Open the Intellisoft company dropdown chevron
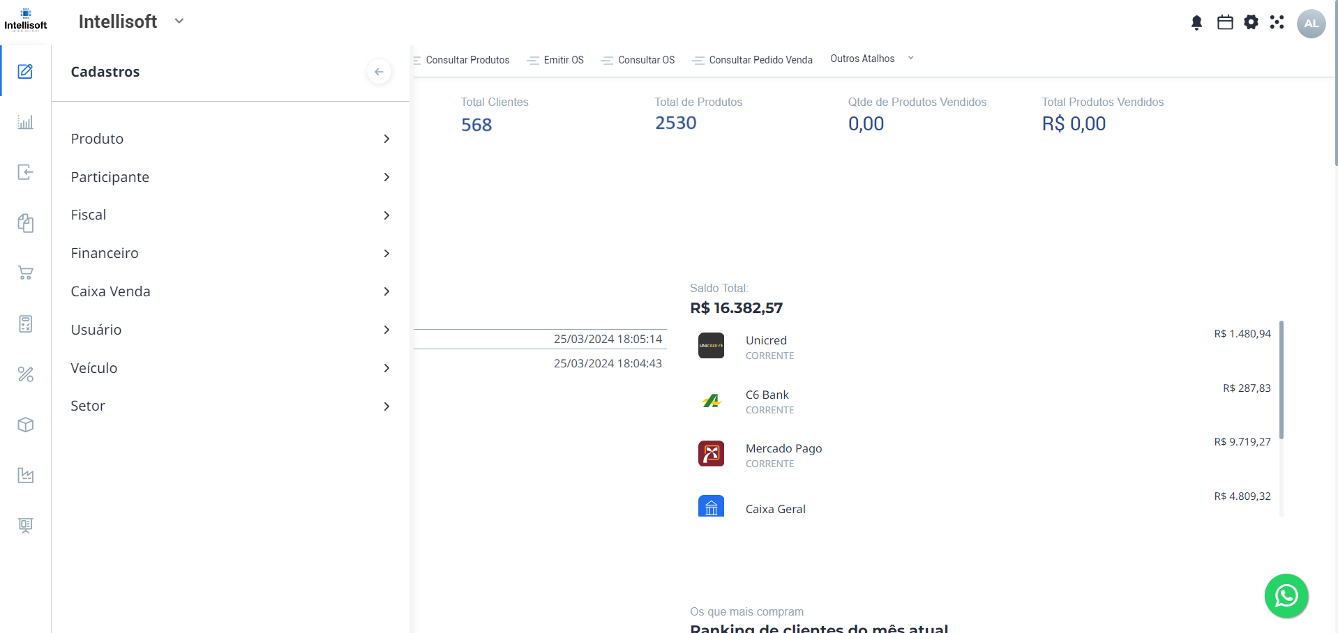 coord(179,21)
